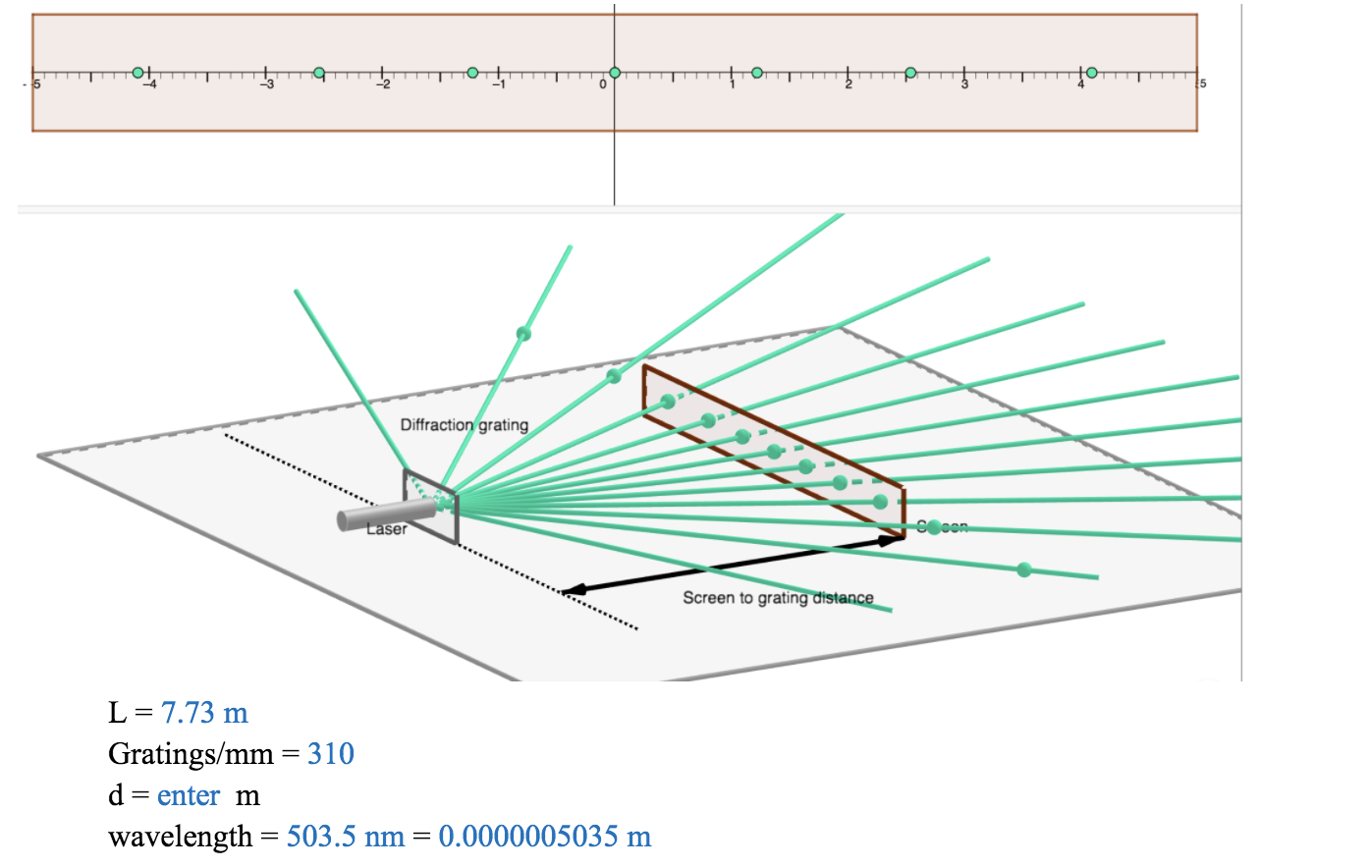Select the first-order dot near 1.2 on ruler
This screenshot has width=1369, height=868.
click(757, 71)
